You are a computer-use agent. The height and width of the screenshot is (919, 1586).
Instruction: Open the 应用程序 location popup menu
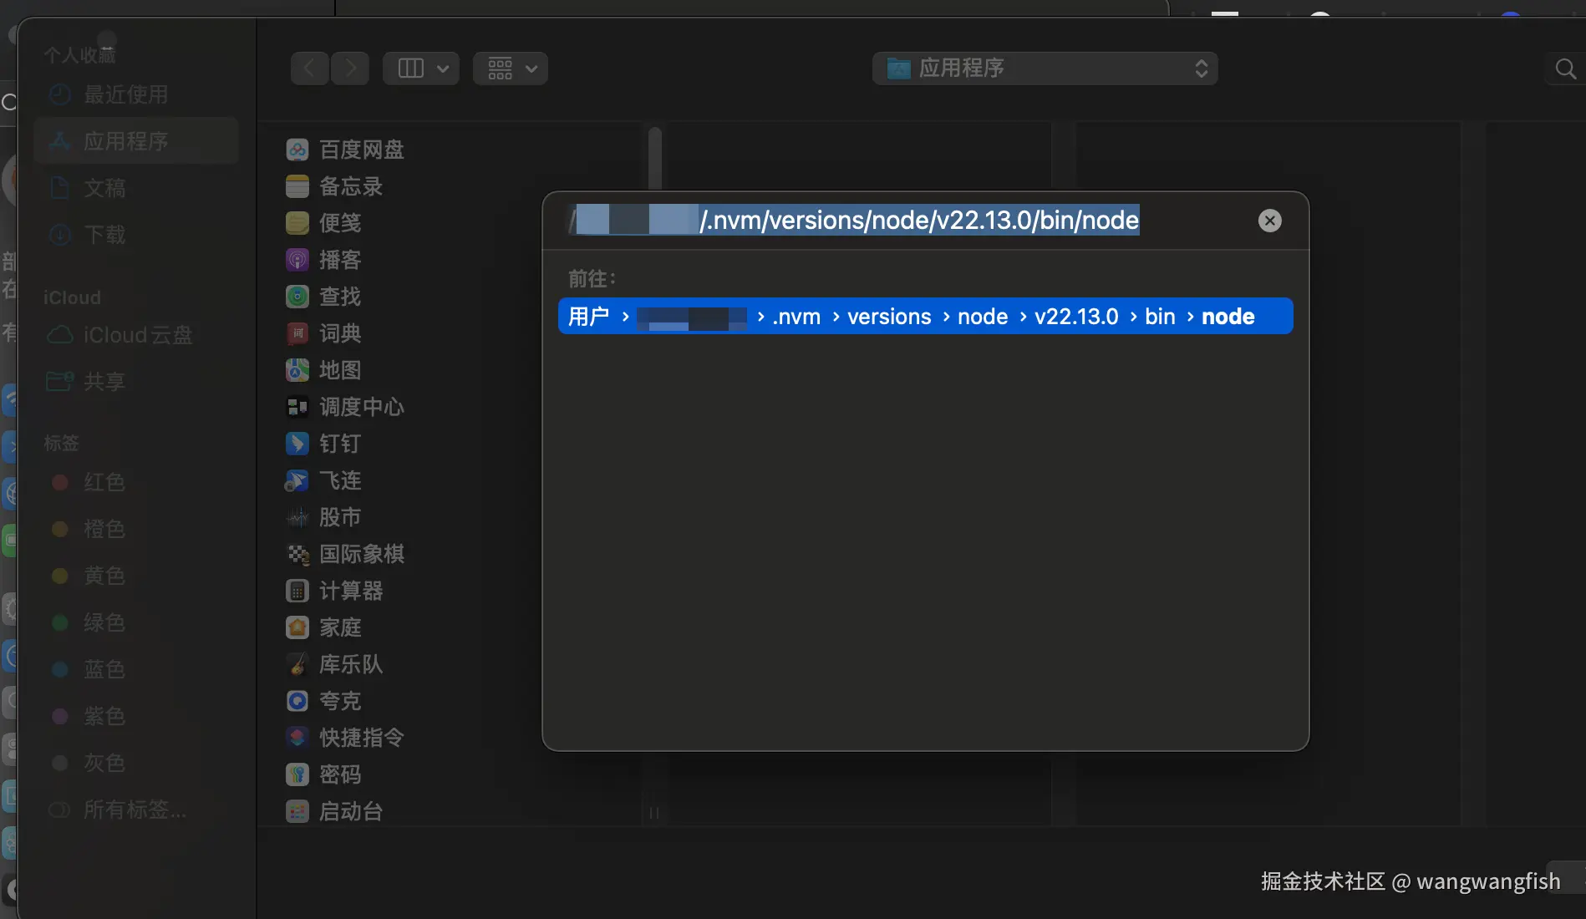[x=1045, y=69]
